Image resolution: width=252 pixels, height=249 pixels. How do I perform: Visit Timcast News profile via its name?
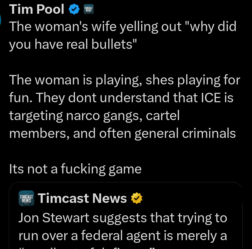[x=82, y=198]
